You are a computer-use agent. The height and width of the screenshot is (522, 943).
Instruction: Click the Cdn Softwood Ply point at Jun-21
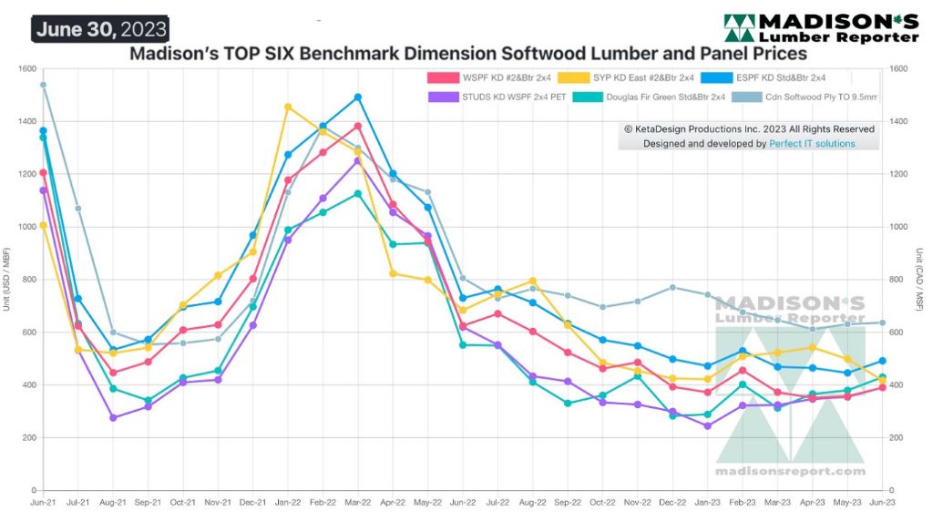(43, 85)
